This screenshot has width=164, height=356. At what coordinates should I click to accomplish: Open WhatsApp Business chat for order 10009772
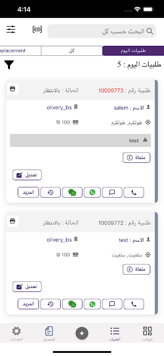72,304
